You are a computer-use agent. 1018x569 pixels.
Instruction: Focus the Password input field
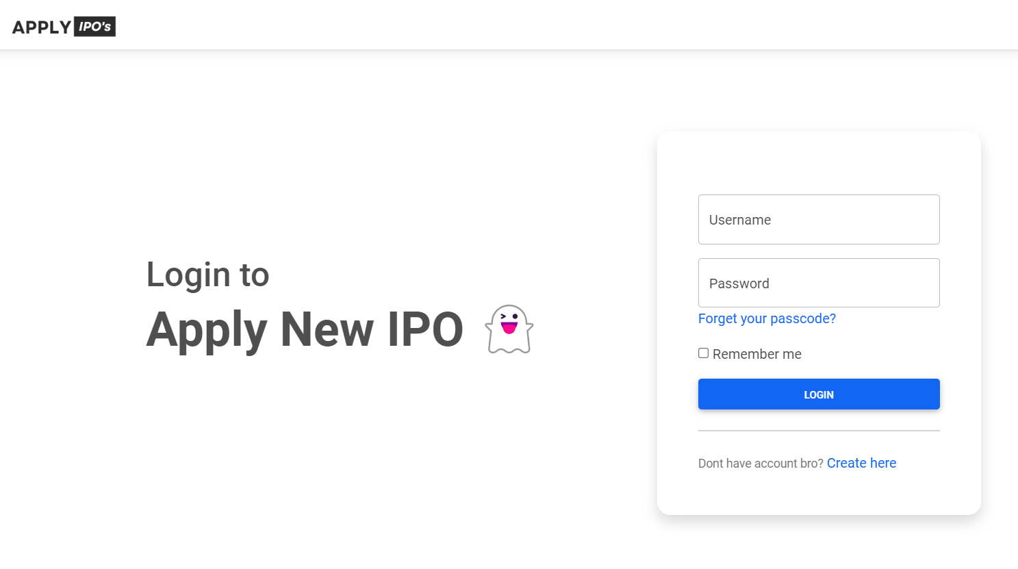pos(819,282)
